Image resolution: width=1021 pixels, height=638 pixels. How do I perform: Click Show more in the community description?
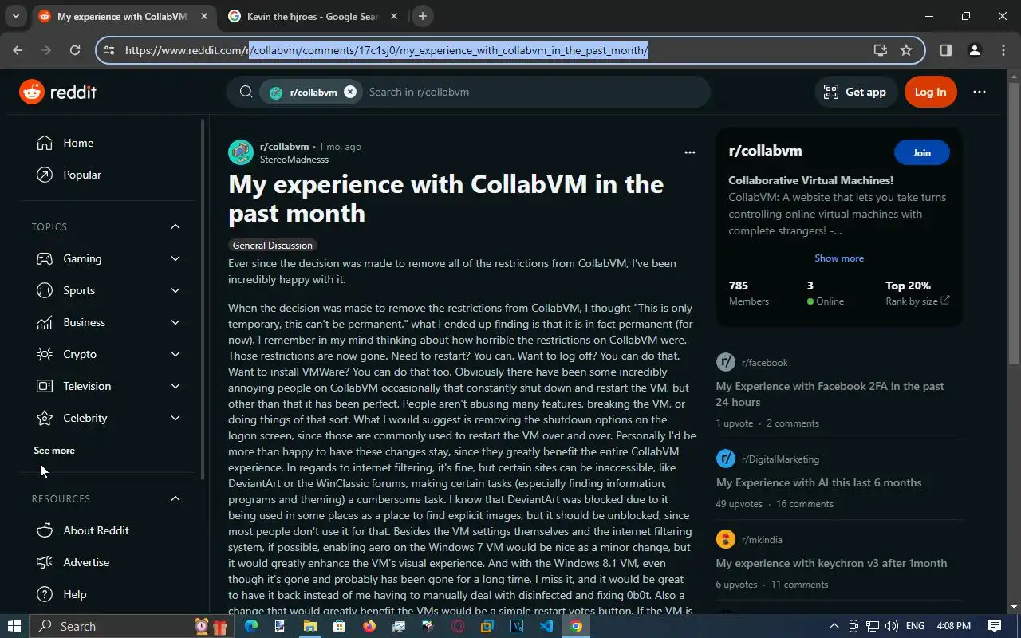tap(839, 258)
